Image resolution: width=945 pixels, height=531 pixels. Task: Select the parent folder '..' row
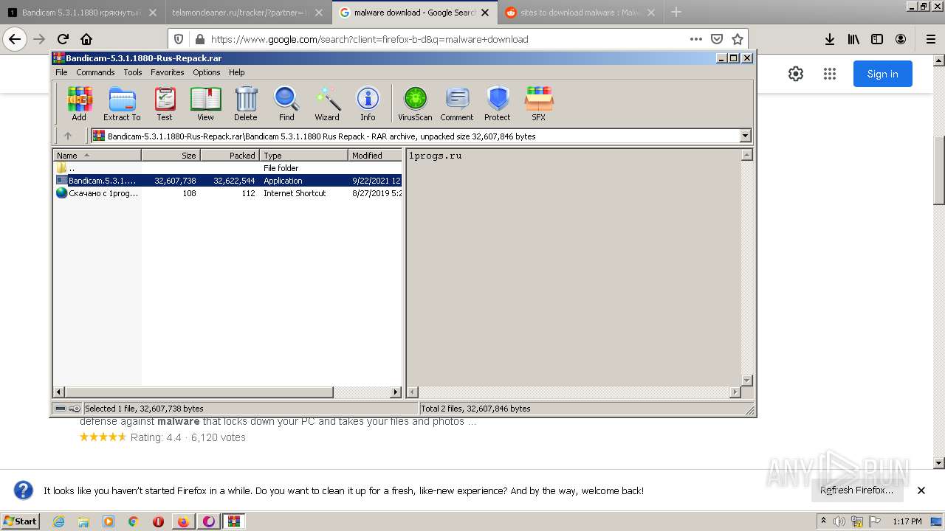coord(227,168)
